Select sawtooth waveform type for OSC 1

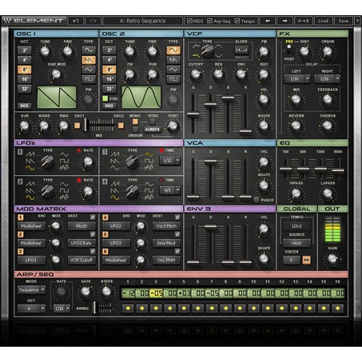(x=88, y=60)
